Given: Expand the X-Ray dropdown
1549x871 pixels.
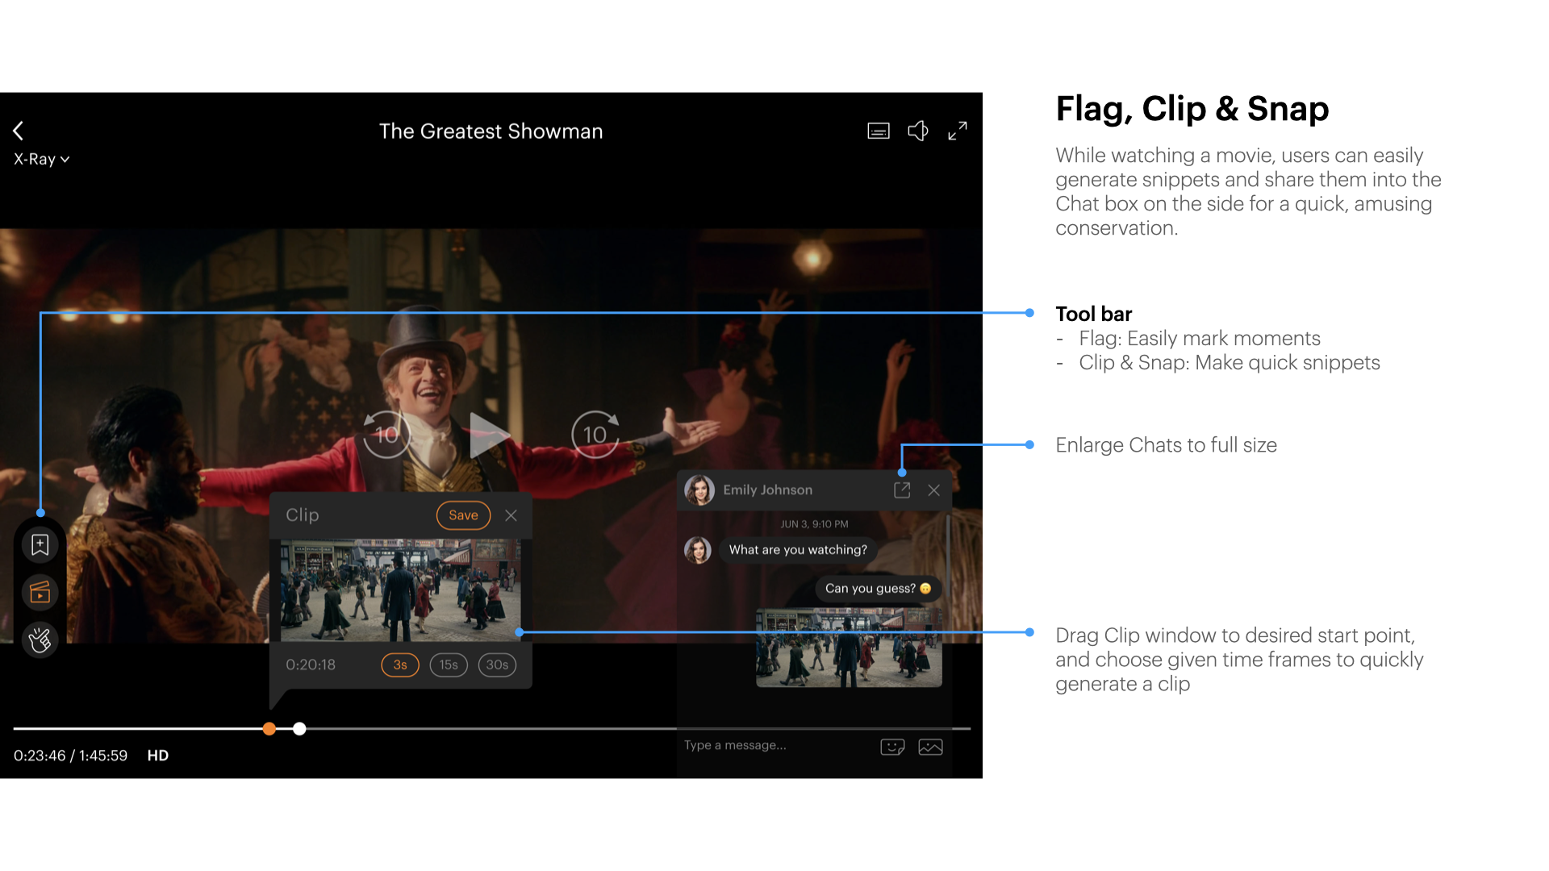Looking at the screenshot, I should tap(42, 159).
